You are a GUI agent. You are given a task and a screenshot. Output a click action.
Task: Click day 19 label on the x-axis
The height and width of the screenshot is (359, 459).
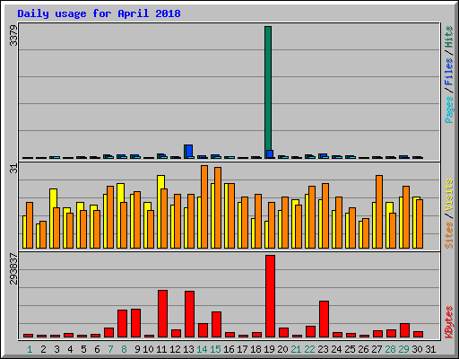tap(269, 349)
